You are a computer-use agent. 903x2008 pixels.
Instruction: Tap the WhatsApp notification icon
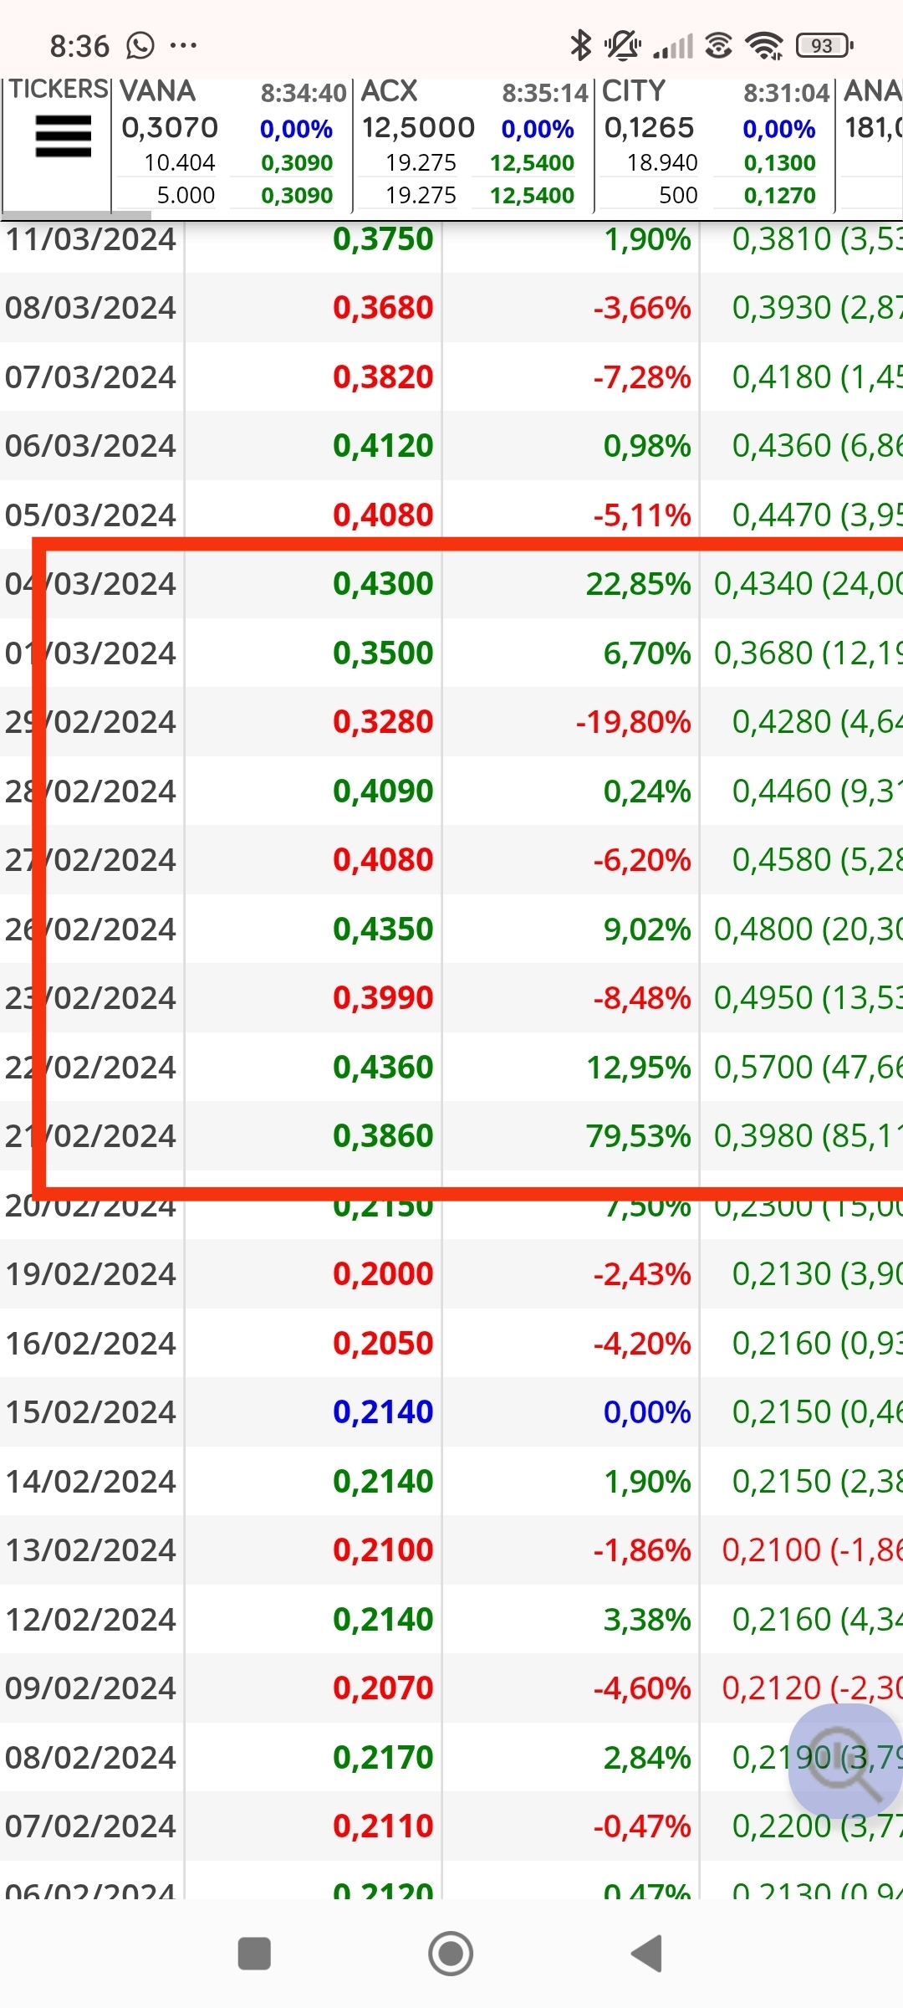point(140,45)
